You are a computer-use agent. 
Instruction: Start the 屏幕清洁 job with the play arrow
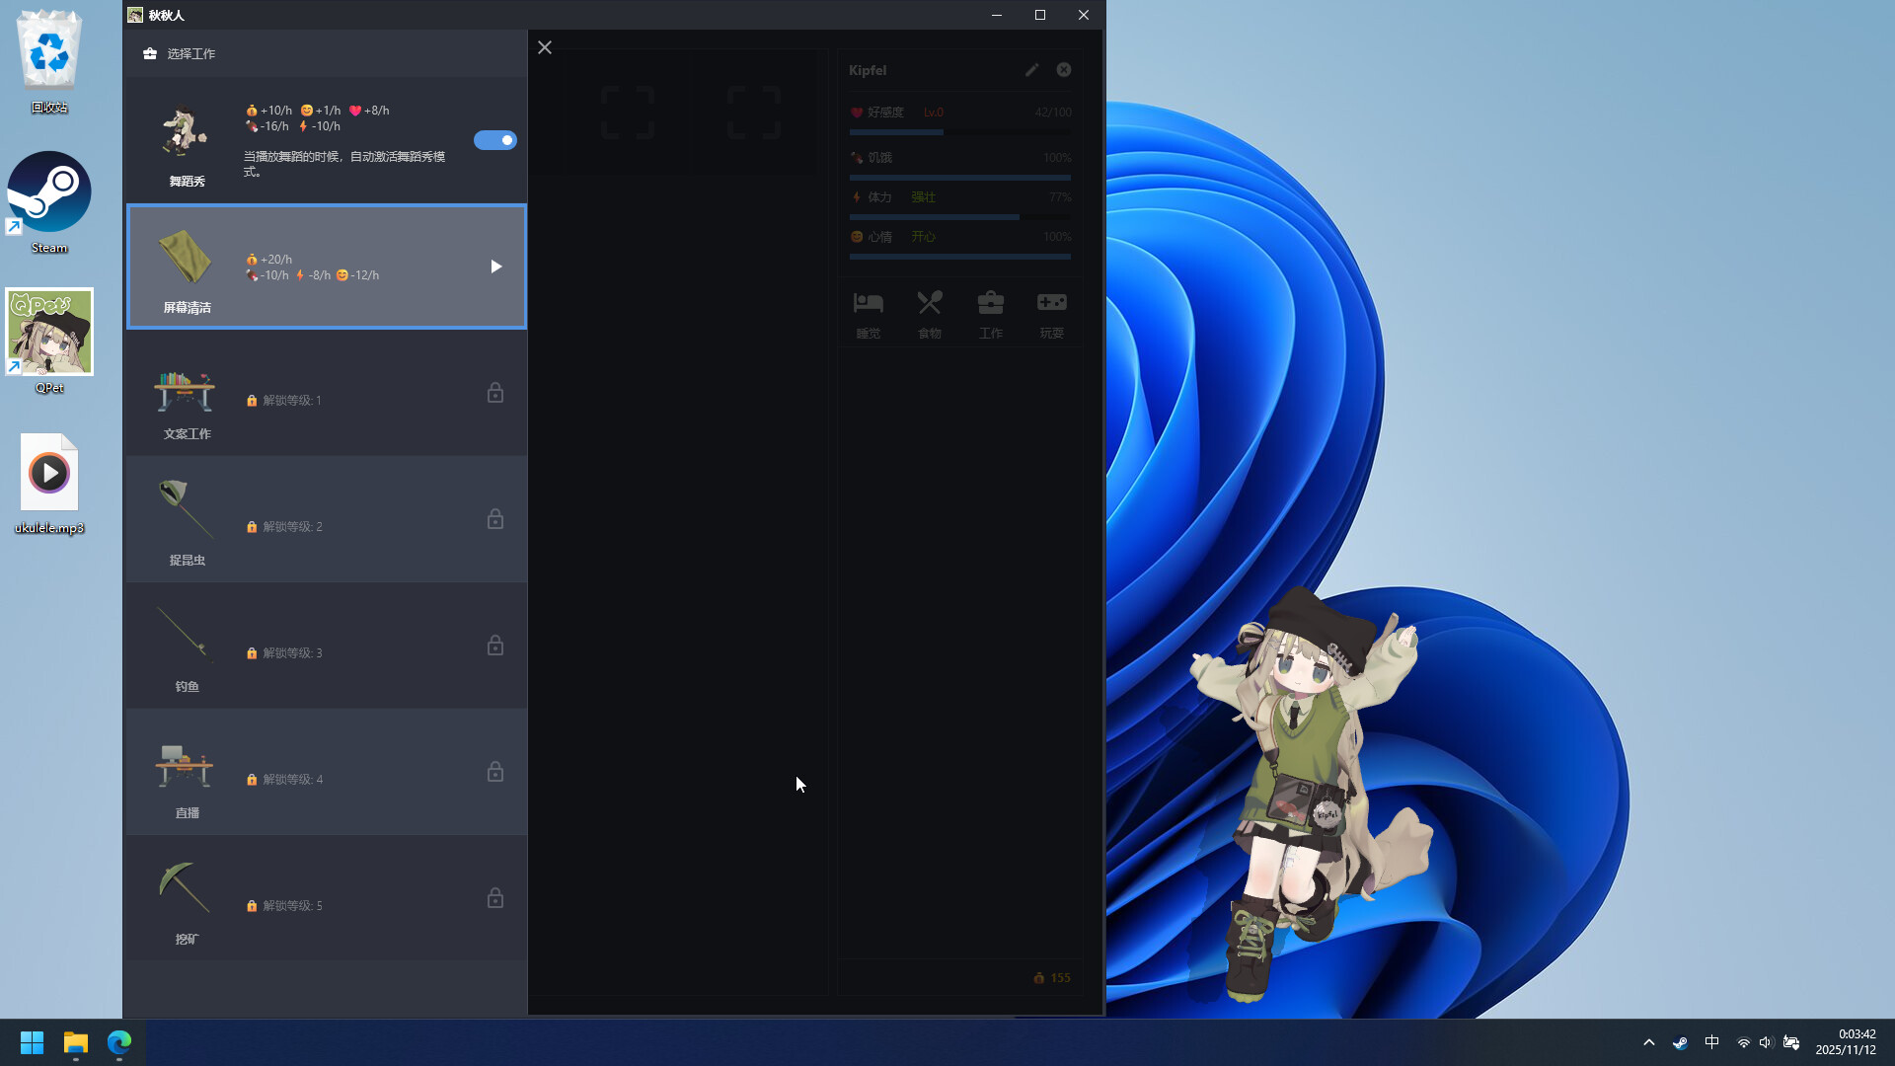coord(495,266)
